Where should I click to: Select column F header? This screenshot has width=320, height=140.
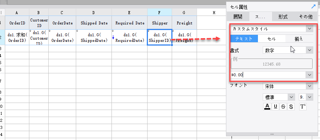[159, 13]
